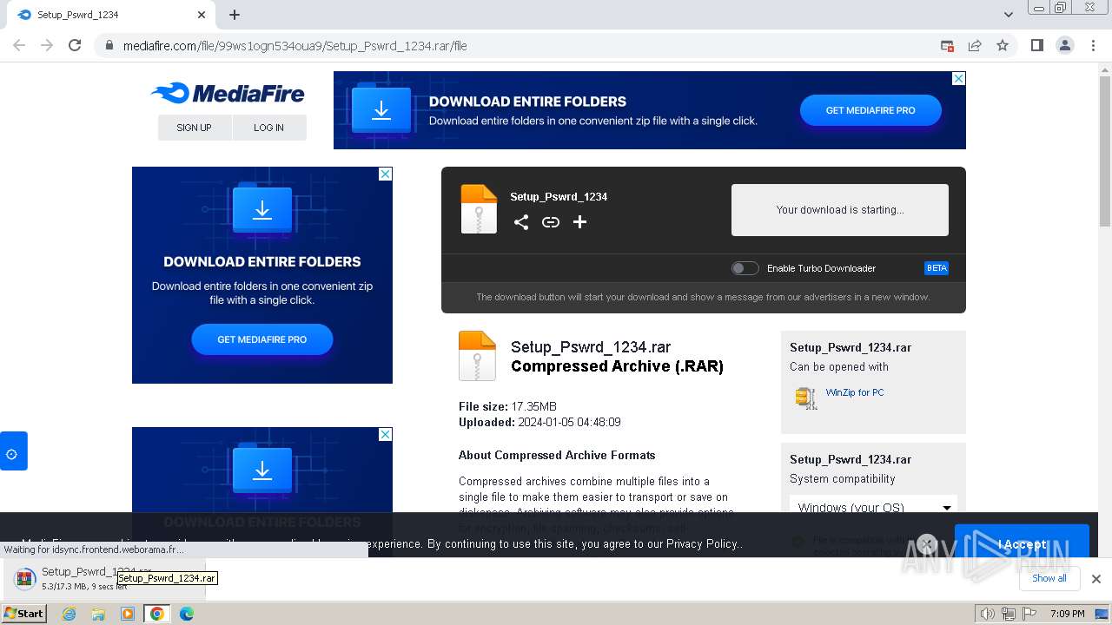Image resolution: width=1112 pixels, height=625 pixels.
Task: Open Privacy Policy link in cookie notice
Action: tap(702, 543)
